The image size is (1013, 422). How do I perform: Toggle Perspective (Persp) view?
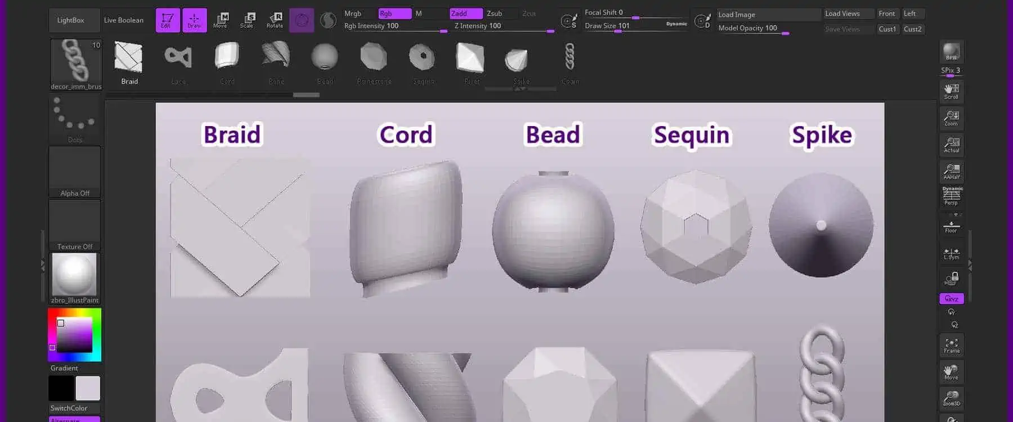pyautogui.click(x=951, y=197)
